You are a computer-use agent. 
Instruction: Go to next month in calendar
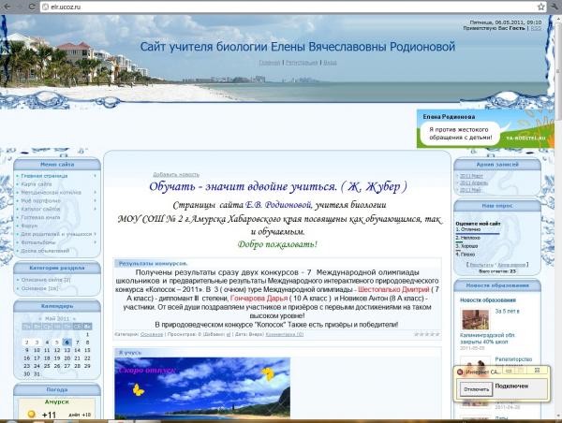(x=74, y=318)
